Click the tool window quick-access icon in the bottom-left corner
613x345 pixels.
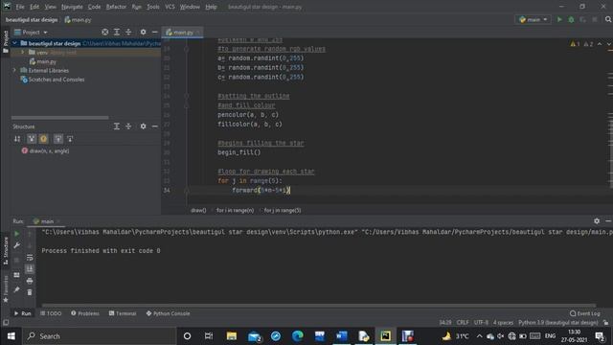pos(6,323)
